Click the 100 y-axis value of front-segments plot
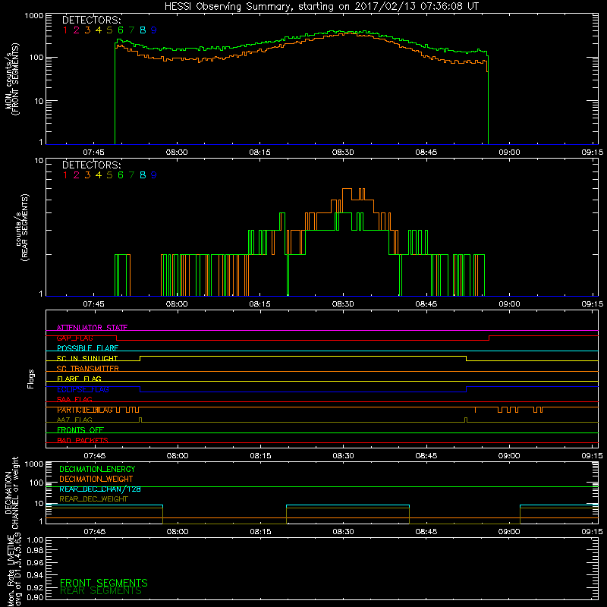This screenshot has width=607, height=607. coord(36,58)
